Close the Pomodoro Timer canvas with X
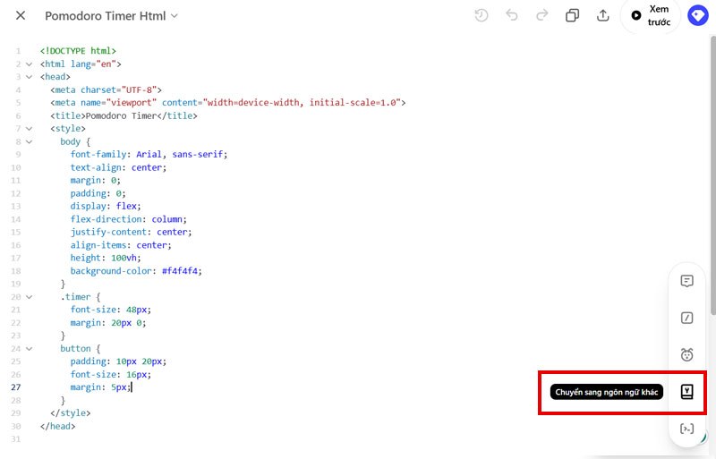Image resolution: width=716 pixels, height=459 pixels. coord(21,16)
